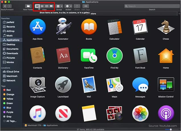Screen dimensions: 181x131
Task: Go back with the Back arrow
Action: tap(5, 6)
